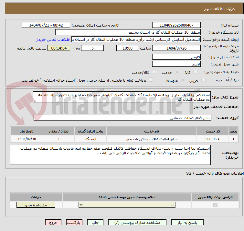Click the واحد اندازه گیری column header

coord(90,131)
